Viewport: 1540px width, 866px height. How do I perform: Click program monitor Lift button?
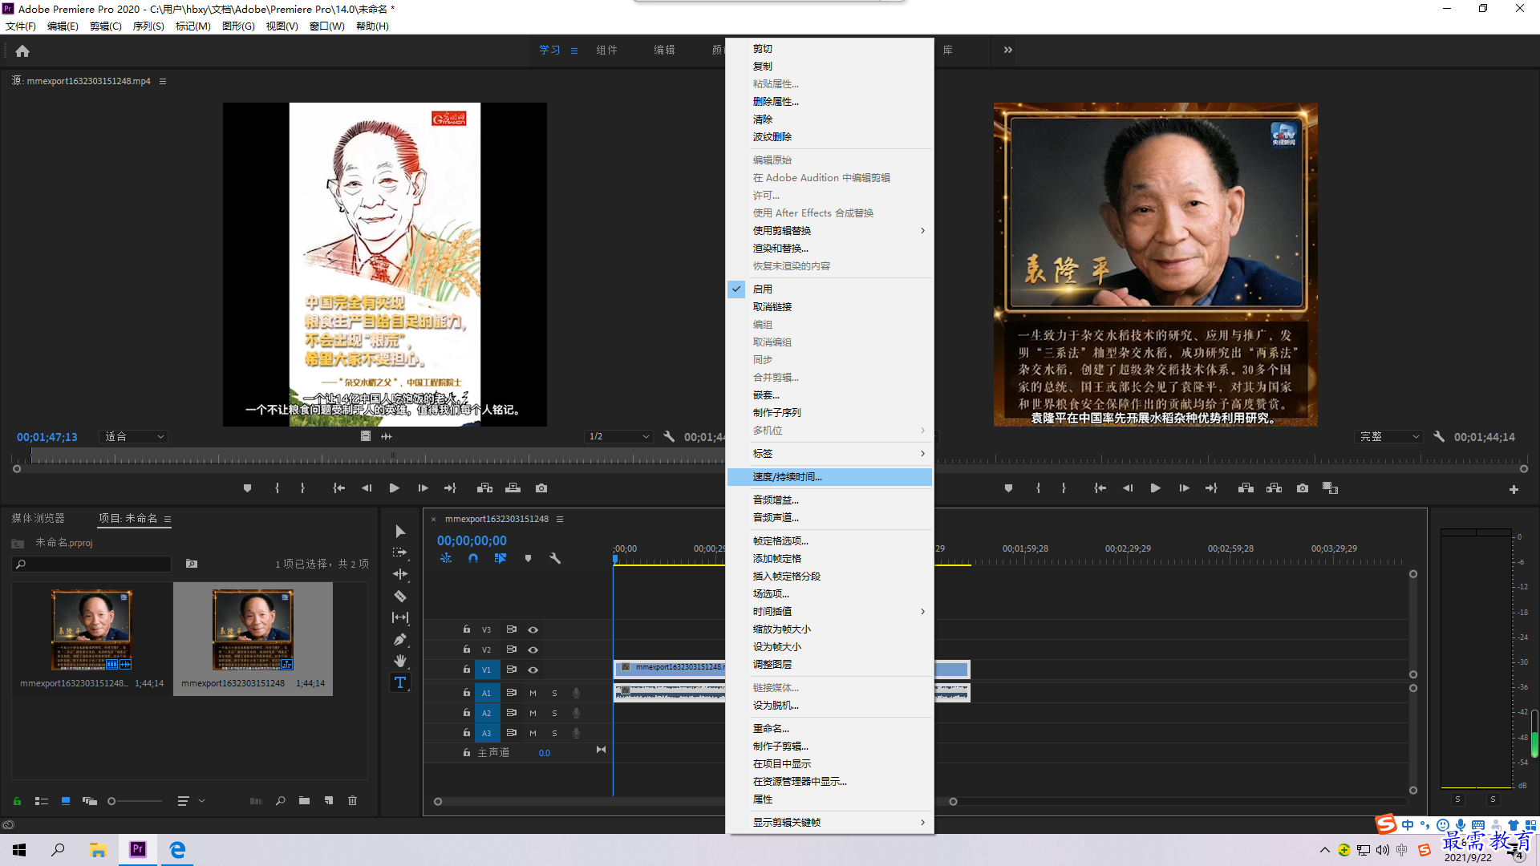click(x=1246, y=488)
